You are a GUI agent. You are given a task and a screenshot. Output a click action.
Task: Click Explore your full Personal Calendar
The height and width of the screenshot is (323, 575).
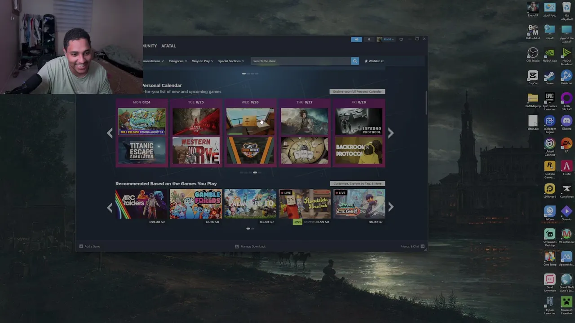357,92
